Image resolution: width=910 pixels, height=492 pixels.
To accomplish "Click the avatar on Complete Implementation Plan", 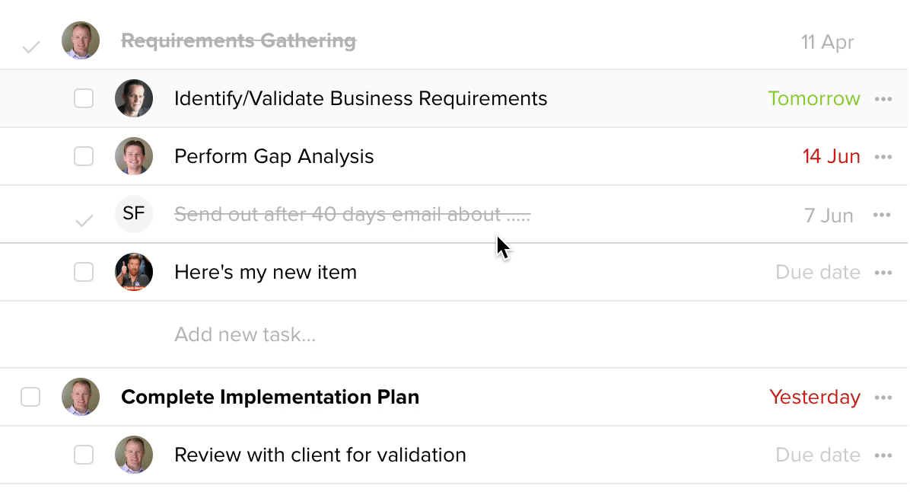I will click(81, 397).
